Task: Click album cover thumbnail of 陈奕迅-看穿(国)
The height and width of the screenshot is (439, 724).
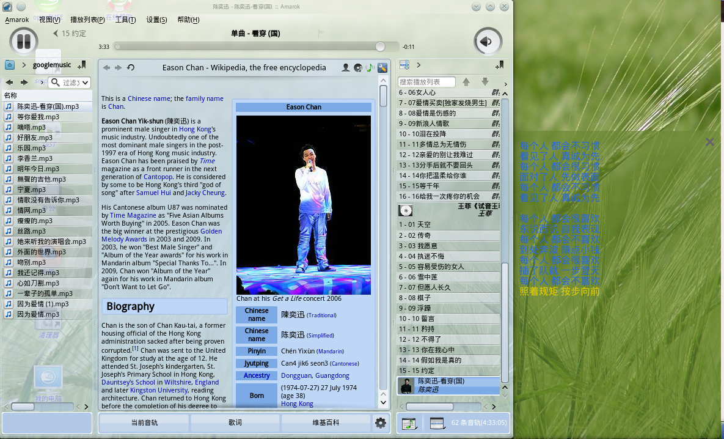Action: point(406,385)
